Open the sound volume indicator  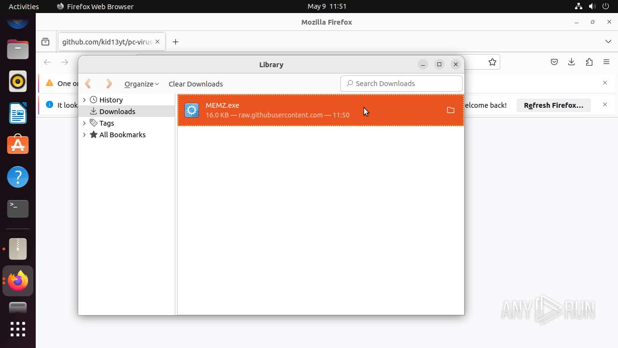(x=592, y=6)
